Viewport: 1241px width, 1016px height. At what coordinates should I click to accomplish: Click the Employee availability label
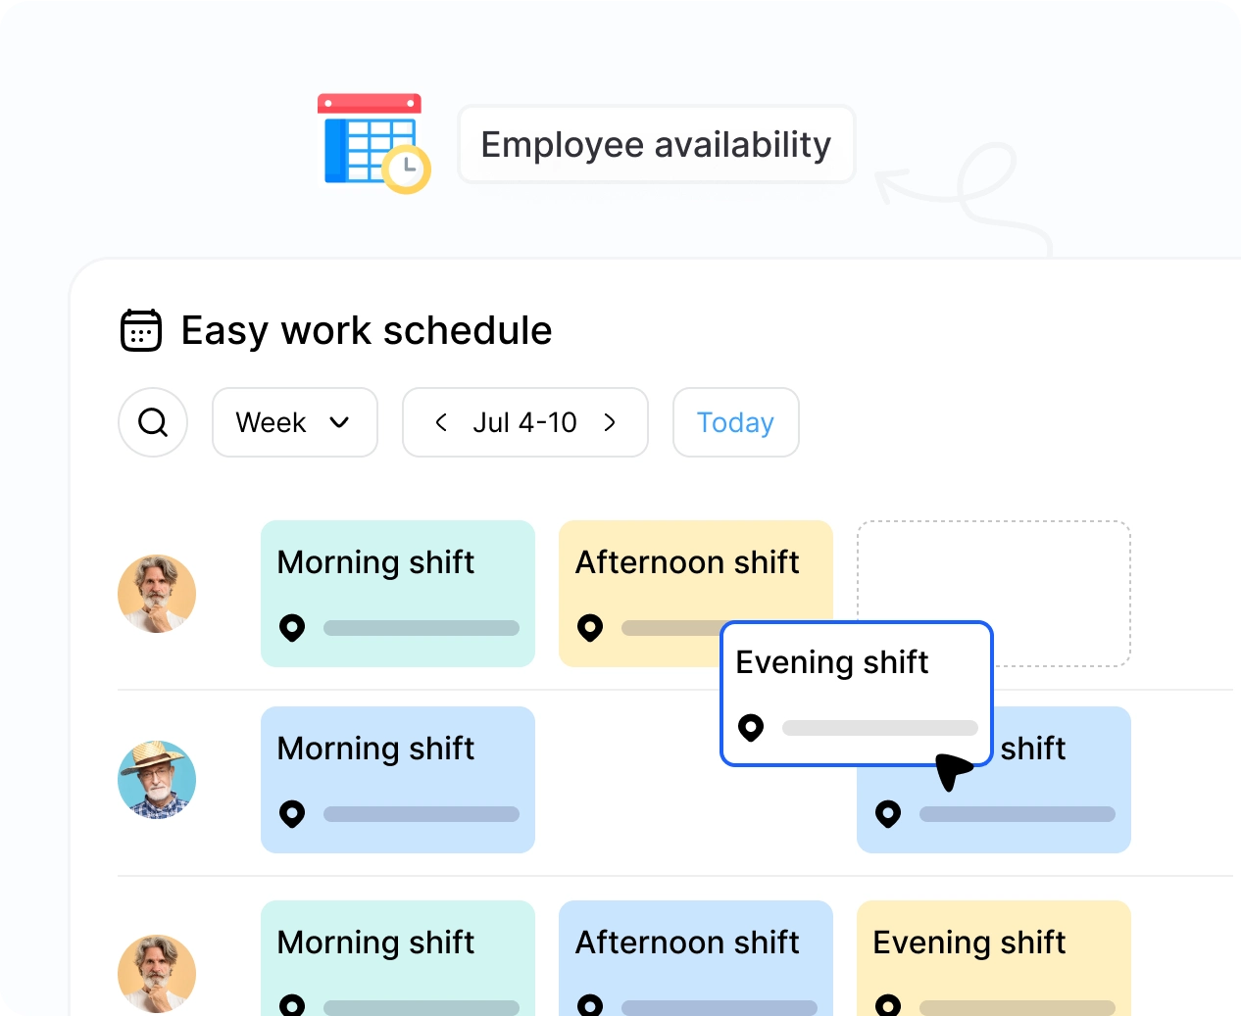tap(656, 144)
